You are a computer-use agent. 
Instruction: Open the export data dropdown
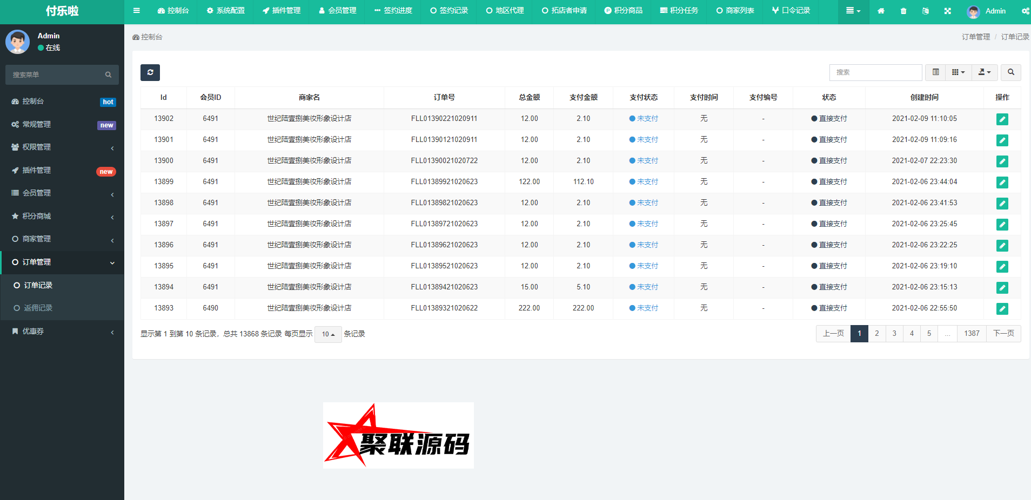(x=985, y=72)
